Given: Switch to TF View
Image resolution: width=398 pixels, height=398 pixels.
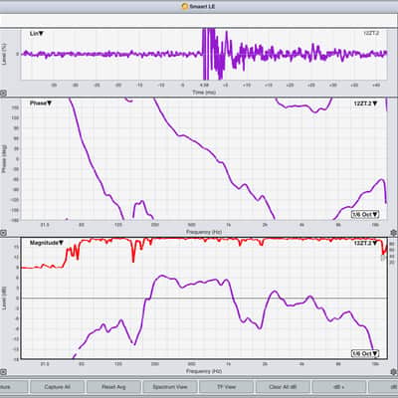Looking at the screenshot, I should [226, 387].
